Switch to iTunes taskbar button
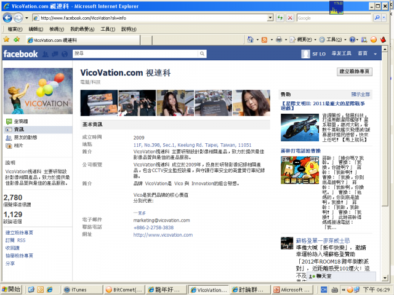Image resolution: width=394 pixels, height=295 pixels. tap(82, 289)
